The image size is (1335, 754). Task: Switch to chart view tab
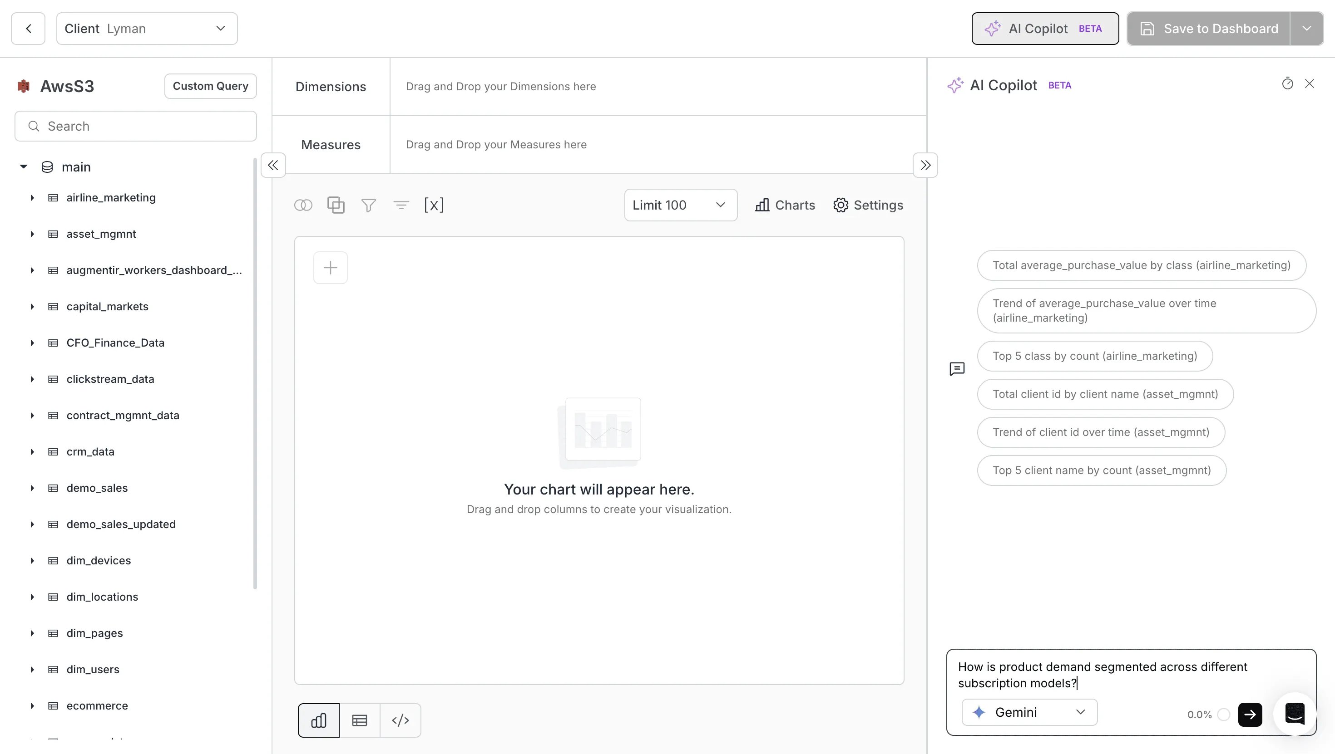coord(319,720)
